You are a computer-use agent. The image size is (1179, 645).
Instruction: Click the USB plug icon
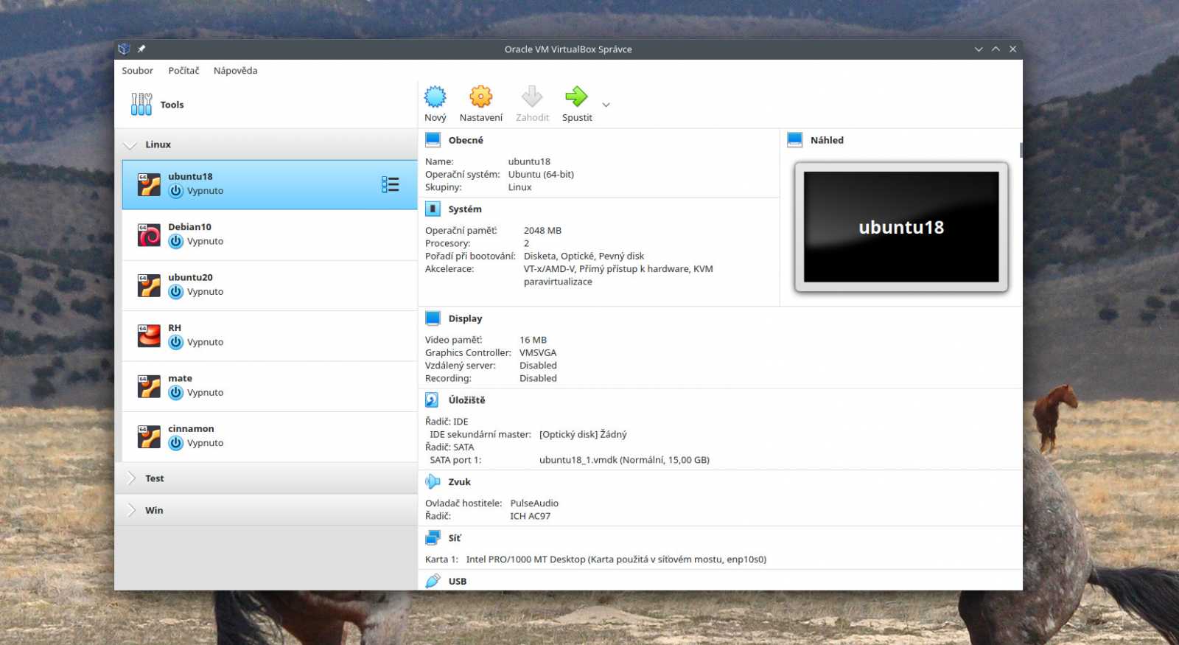click(x=433, y=581)
